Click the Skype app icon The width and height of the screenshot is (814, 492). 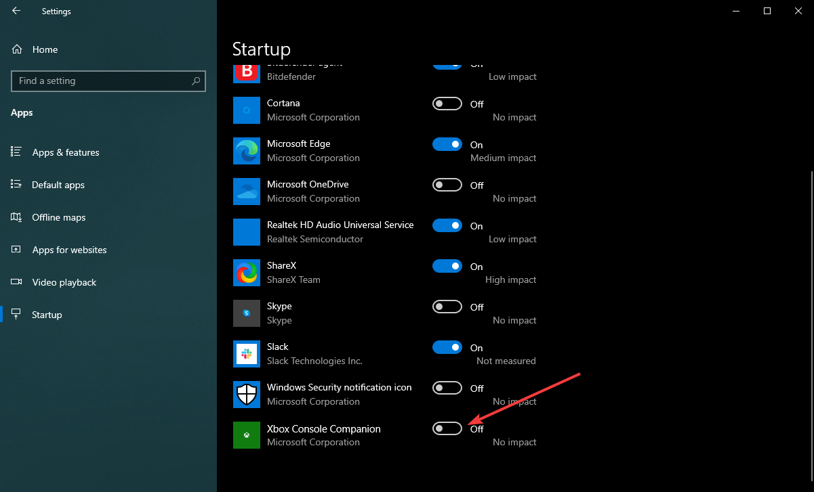247,313
